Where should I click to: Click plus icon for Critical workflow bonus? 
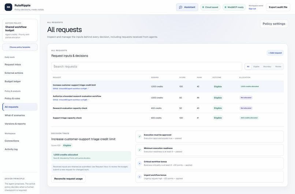tap(139, 163)
